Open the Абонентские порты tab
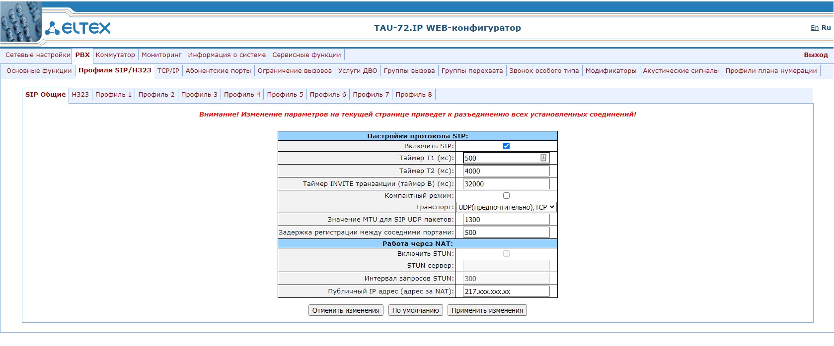 [x=219, y=71]
